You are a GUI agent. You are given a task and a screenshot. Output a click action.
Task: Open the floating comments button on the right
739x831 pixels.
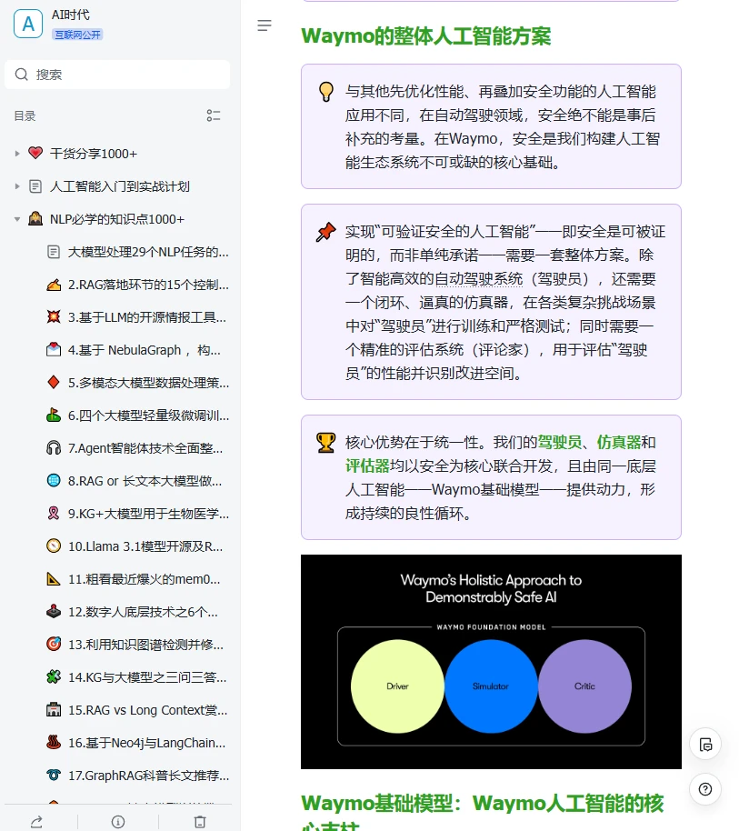coord(705,744)
